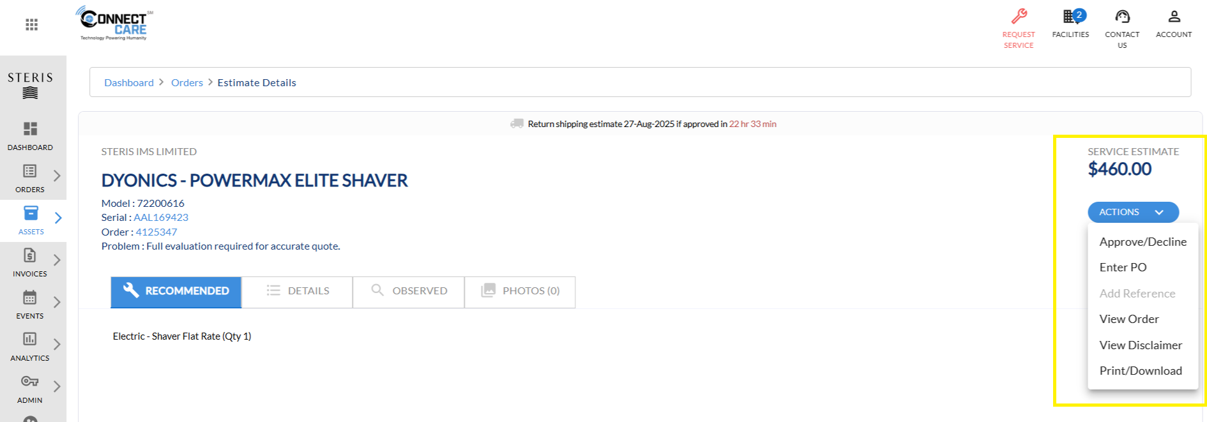Screen dimensions: 1207x422
Task: Open the Facilities building icon
Action: [x=1070, y=16]
